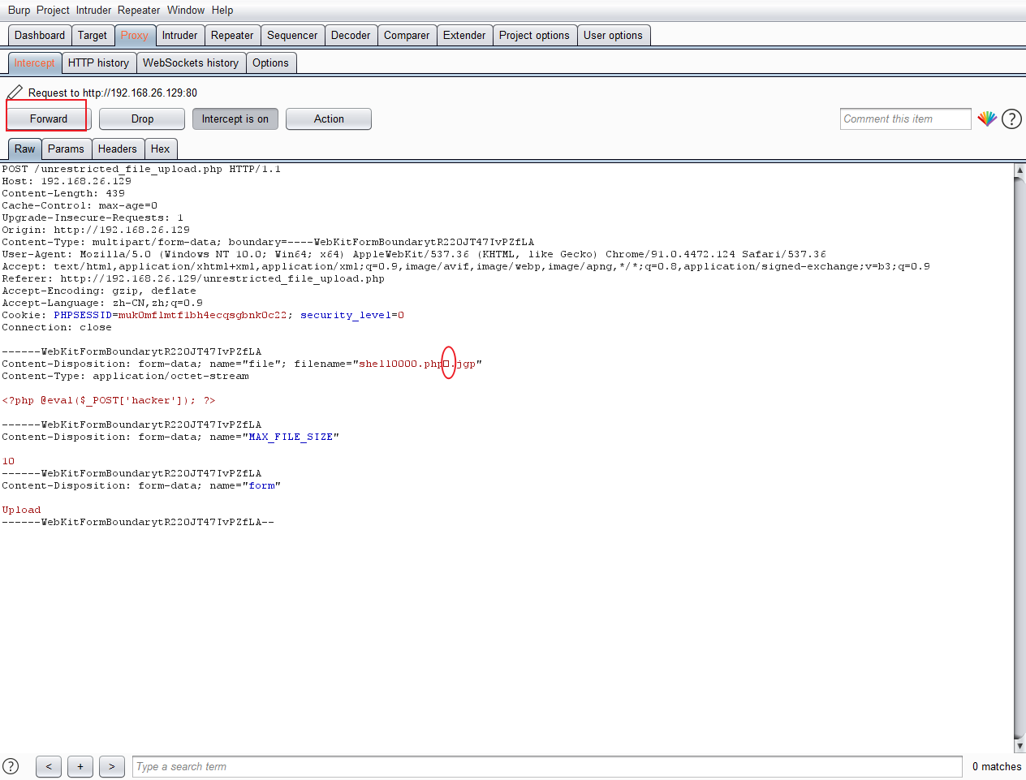Select the Intercept sub-tab
The height and width of the screenshot is (780, 1026).
(34, 62)
